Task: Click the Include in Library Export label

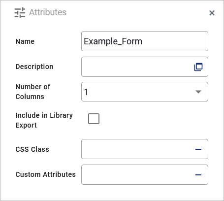Action: pyautogui.click(x=44, y=120)
